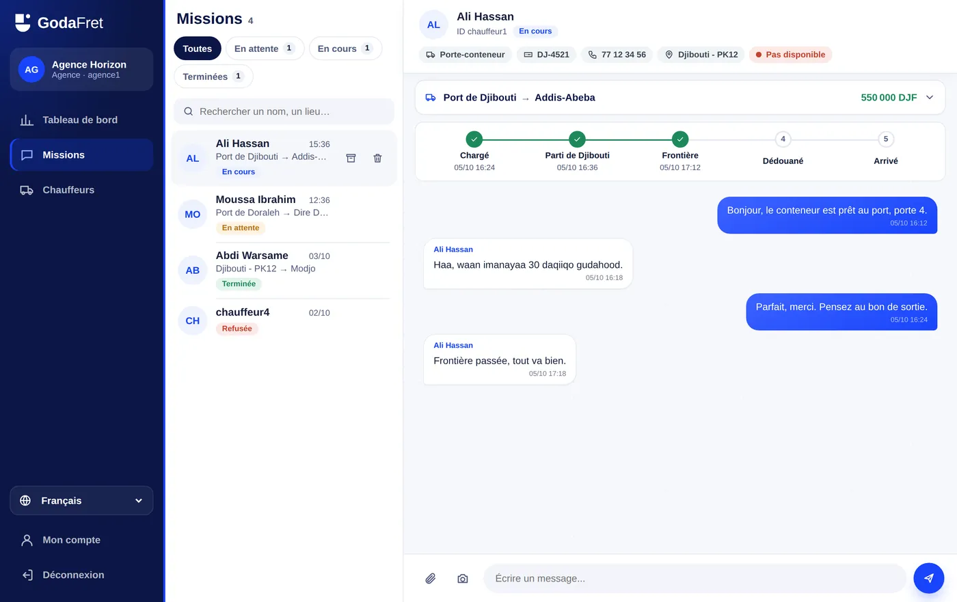The image size is (957, 602).
Task: Click the AB avatar of Abdi Warsame
Action: 193,271
